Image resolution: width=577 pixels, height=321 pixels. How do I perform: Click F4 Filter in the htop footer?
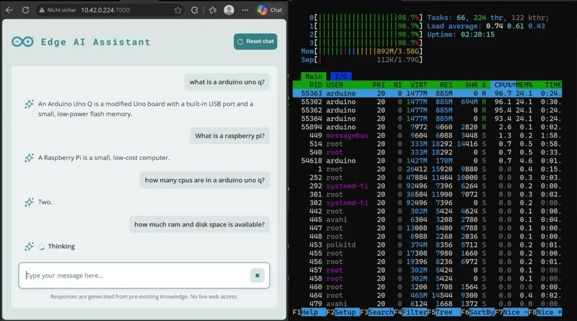[x=410, y=312]
